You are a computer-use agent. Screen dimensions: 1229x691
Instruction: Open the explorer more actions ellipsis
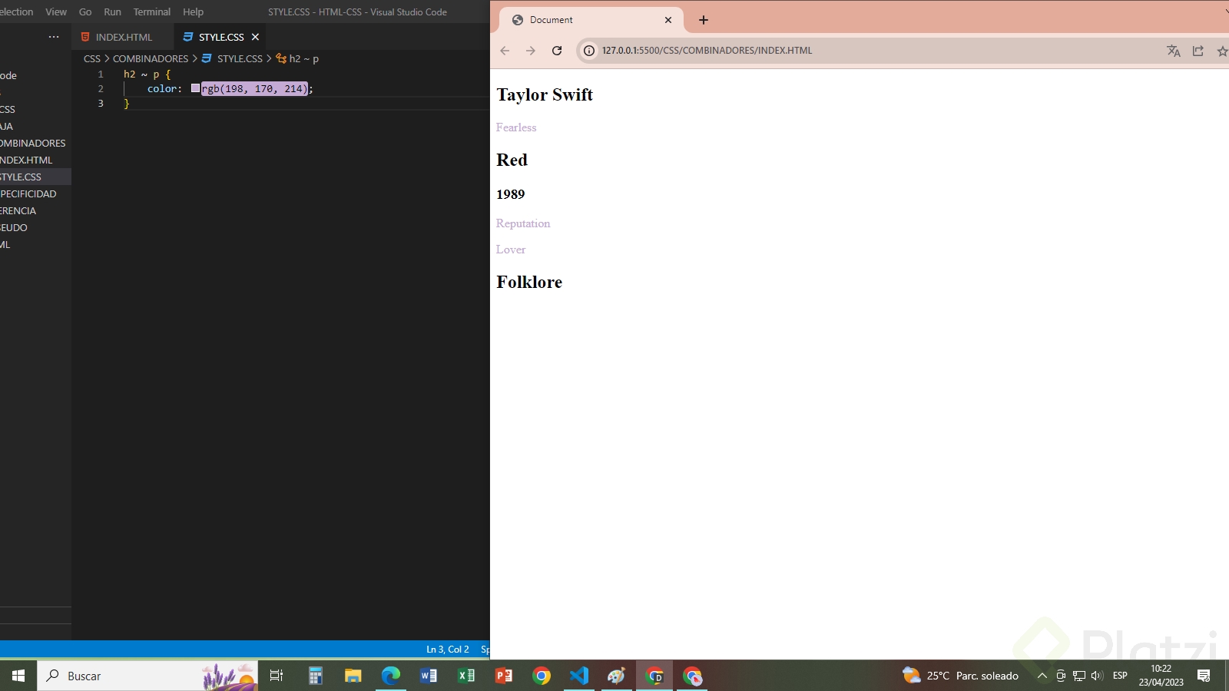tap(54, 37)
